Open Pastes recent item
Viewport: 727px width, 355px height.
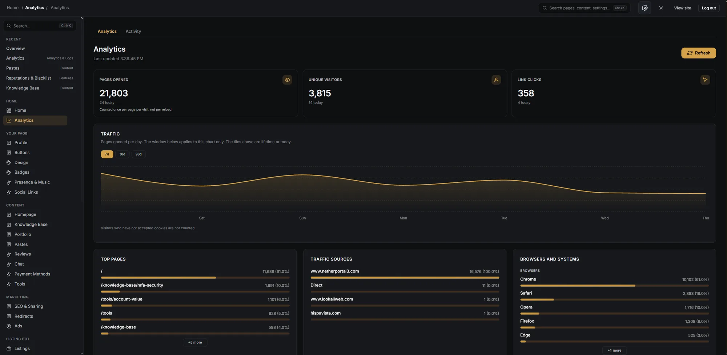tap(40, 68)
